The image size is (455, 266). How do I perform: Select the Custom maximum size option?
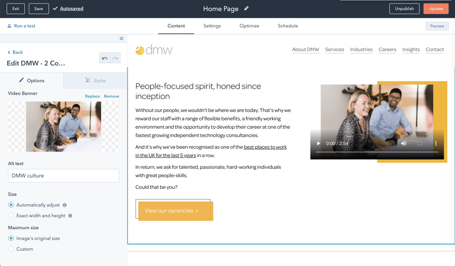tap(11, 249)
